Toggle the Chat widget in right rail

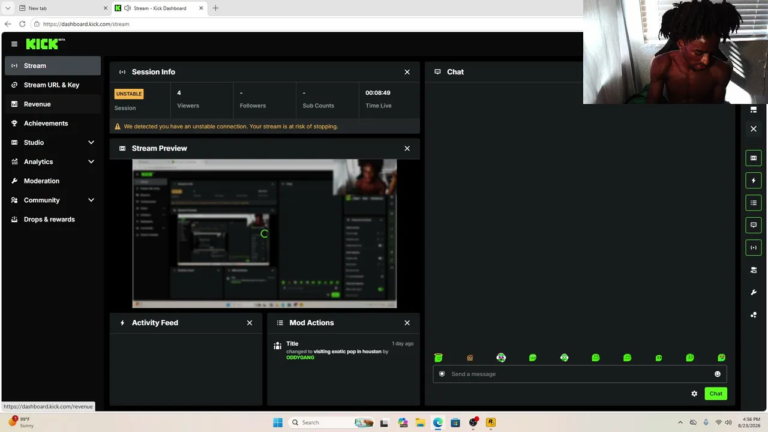coord(754,225)
